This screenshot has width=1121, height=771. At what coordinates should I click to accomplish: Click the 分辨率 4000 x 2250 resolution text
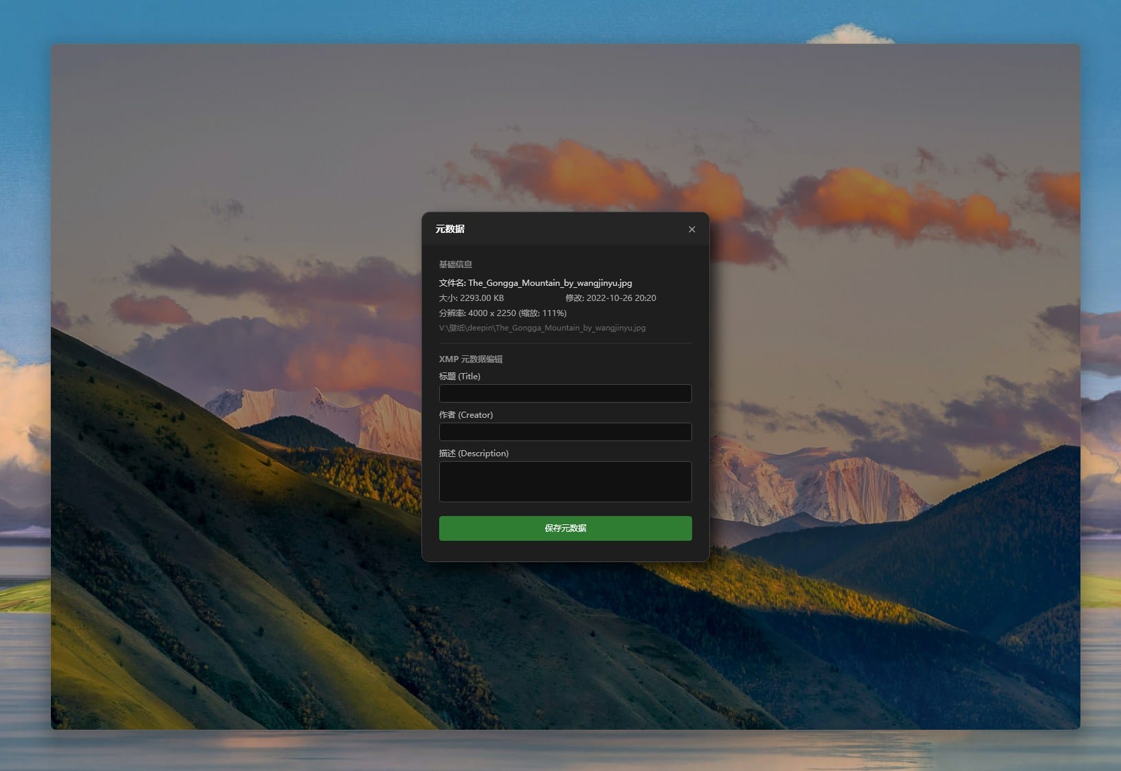(502, 313)
